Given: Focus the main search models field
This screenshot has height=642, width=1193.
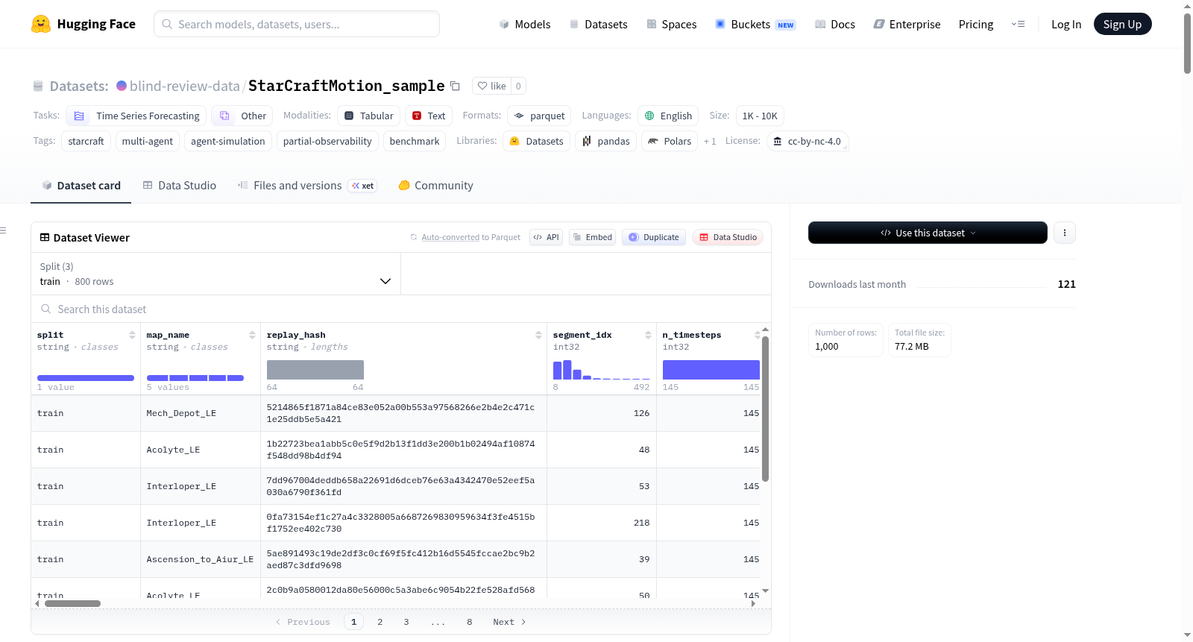Looking at the screenshot, I should click(297, 24).
